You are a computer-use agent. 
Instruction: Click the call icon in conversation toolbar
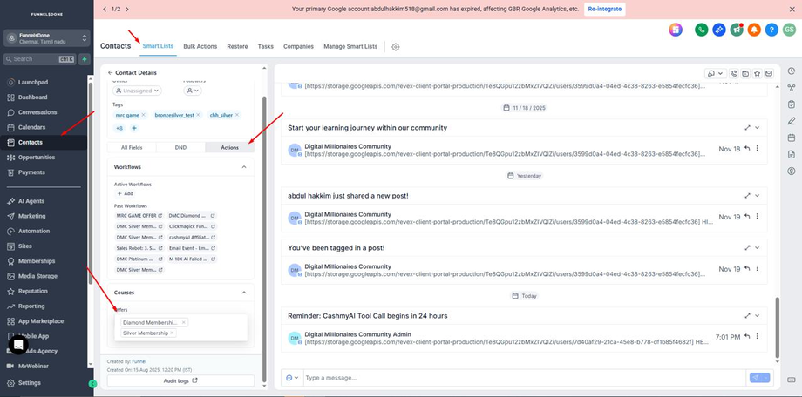click(x=734, y=74)
